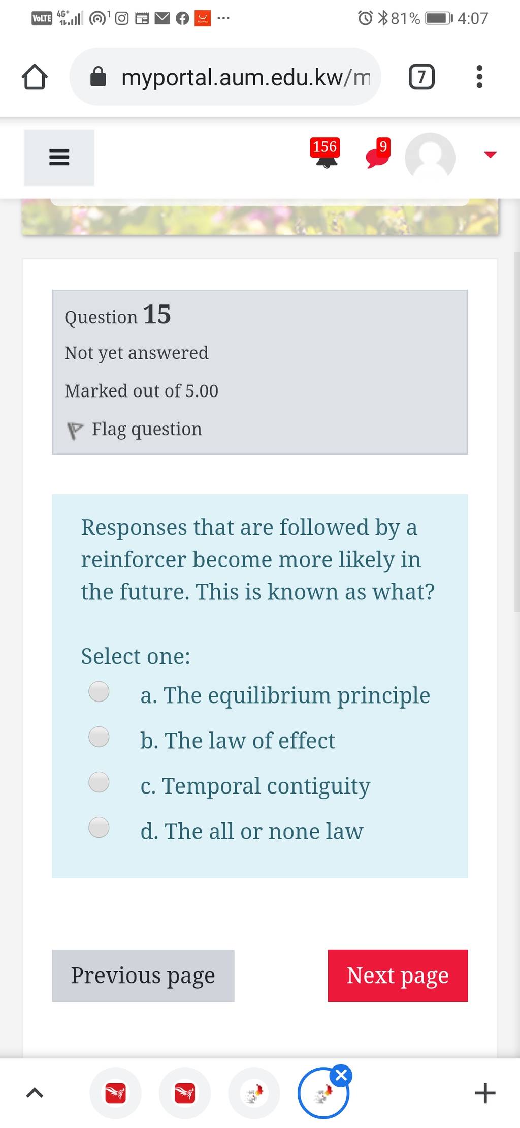The height and width of the screenshot is (1128, 520).
Task: Open browser three-dot overflow menu
Action: [479, 77]
